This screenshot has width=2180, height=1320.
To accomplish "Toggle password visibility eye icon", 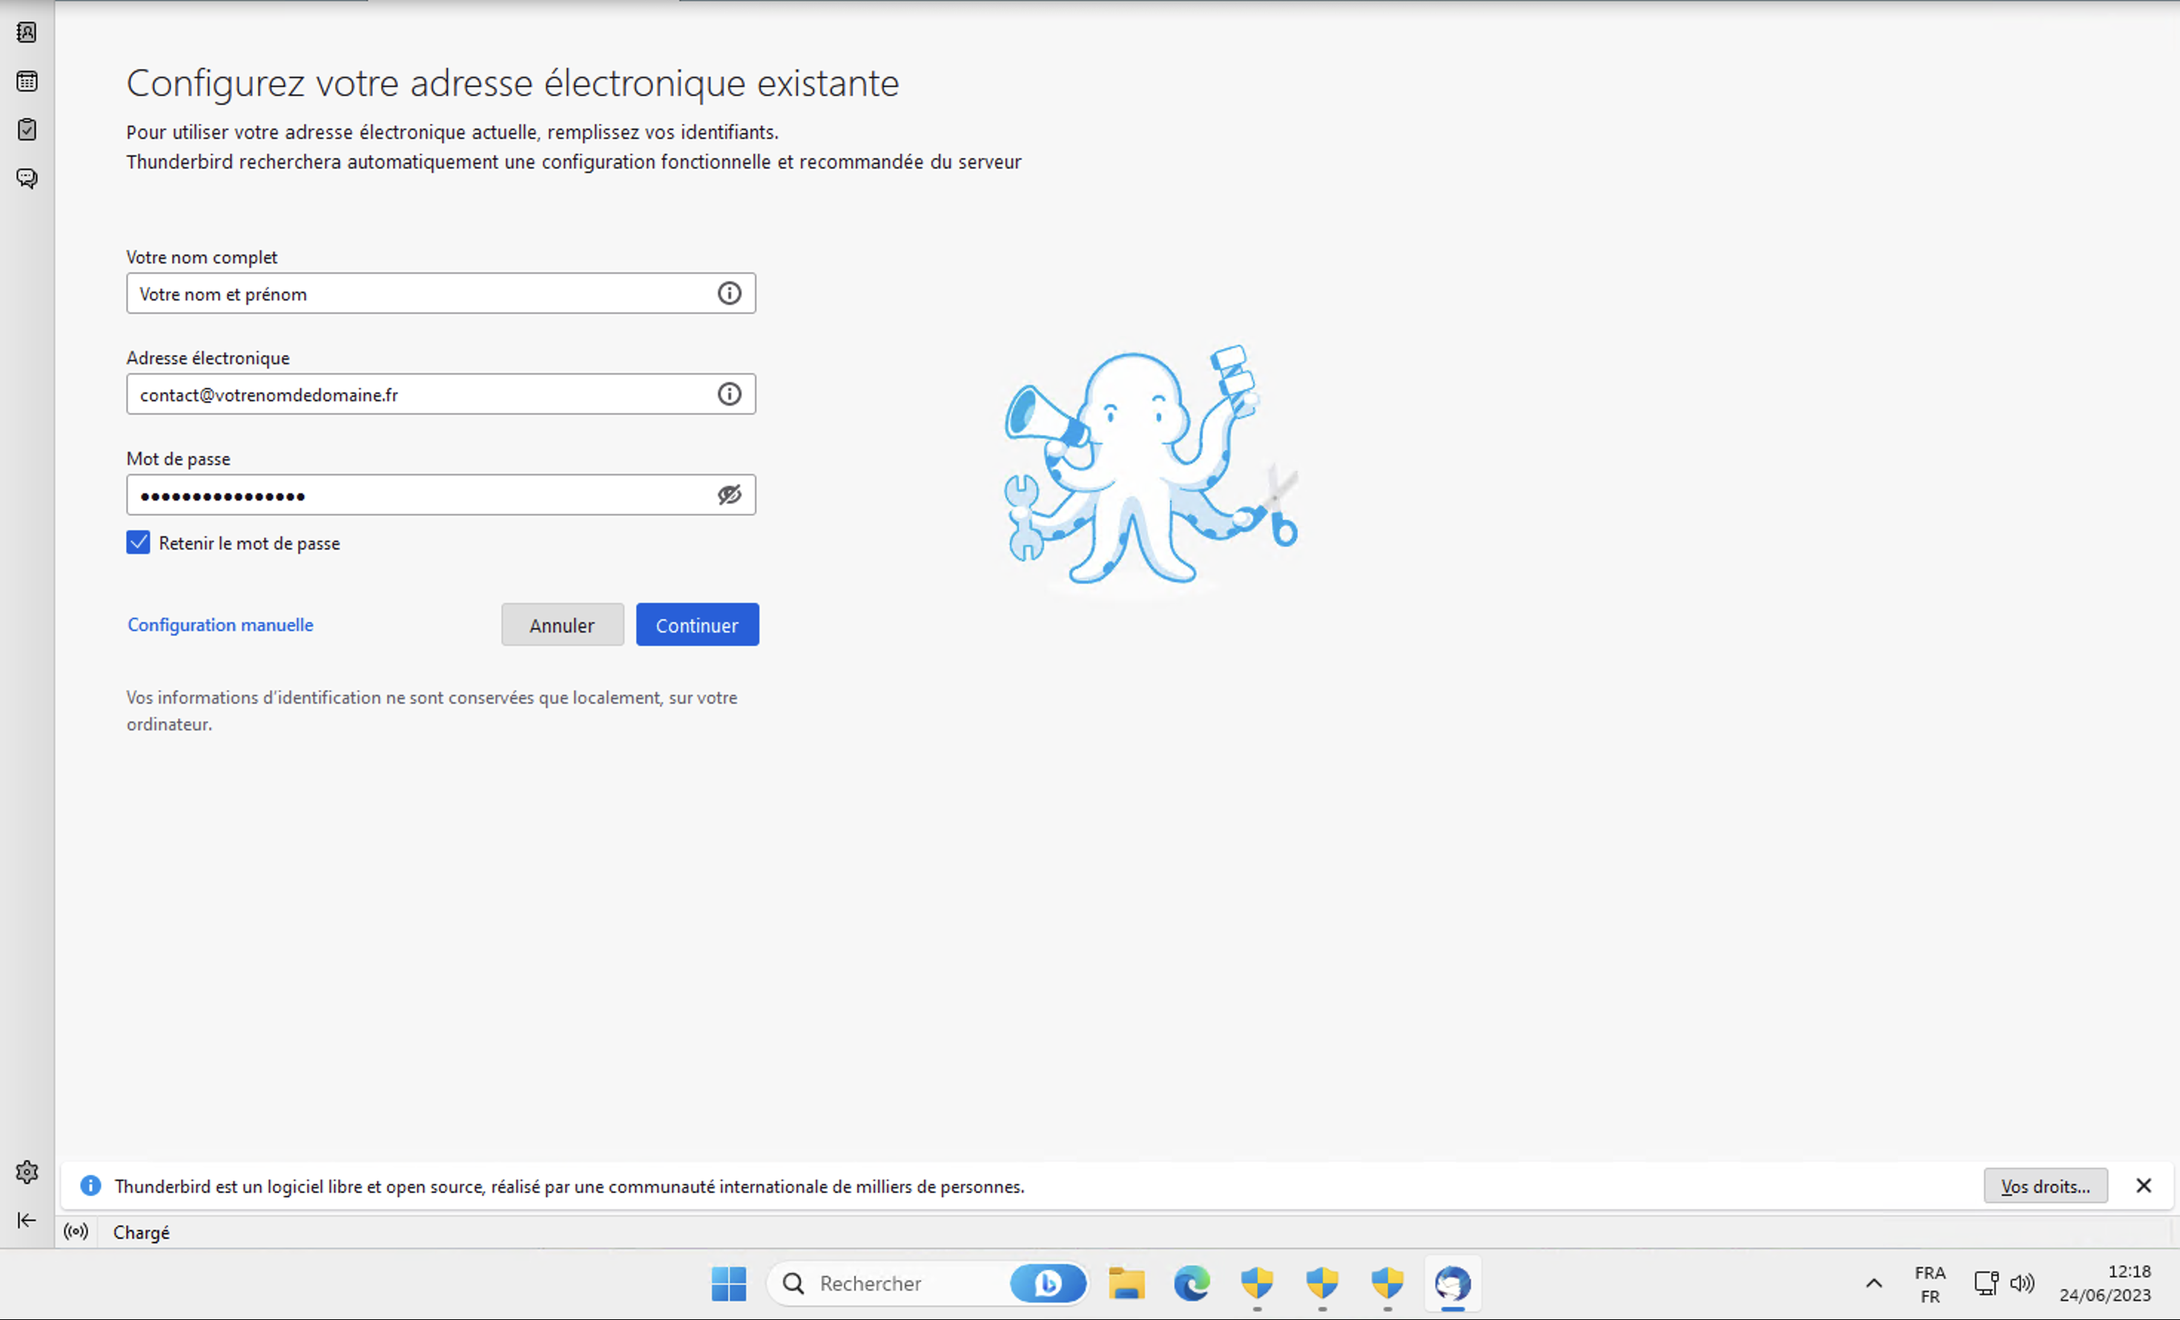I will point(729,495).
